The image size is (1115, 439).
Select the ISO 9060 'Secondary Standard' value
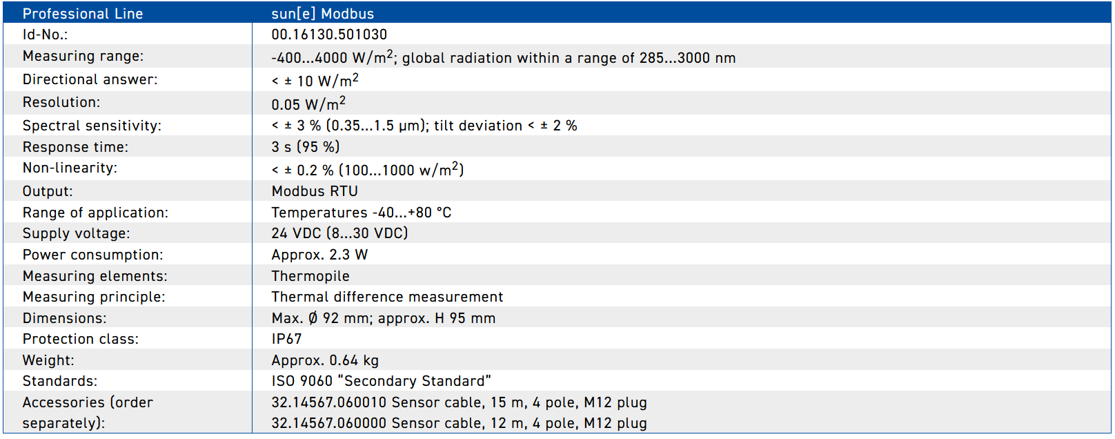click(382, 381)
